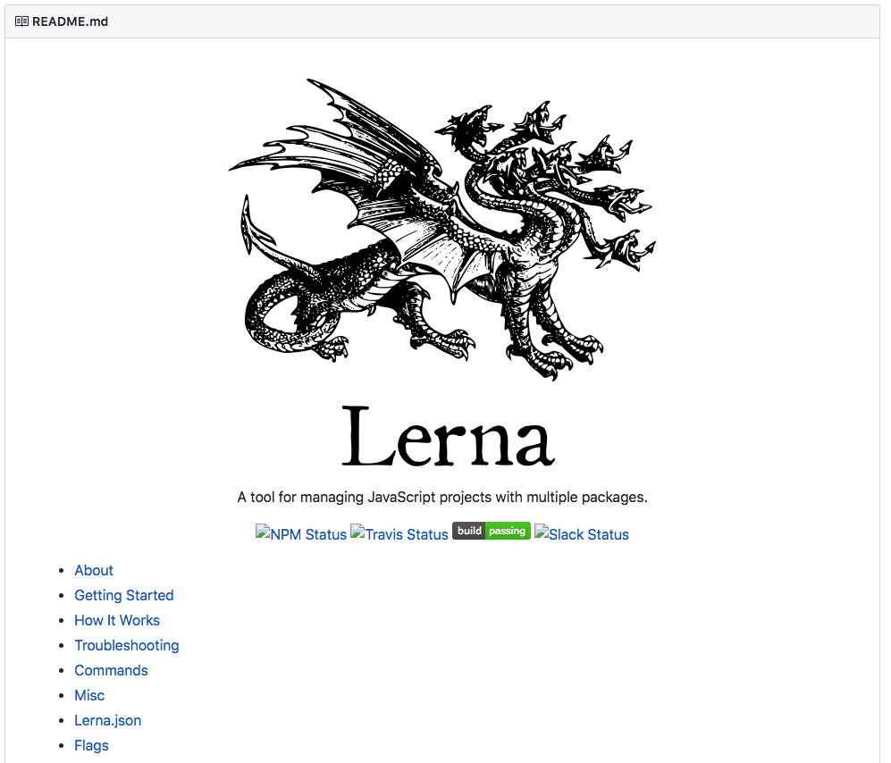Screen dimensions: 891x763
Task: Open the Lerna.json section link
Action: 107,720
